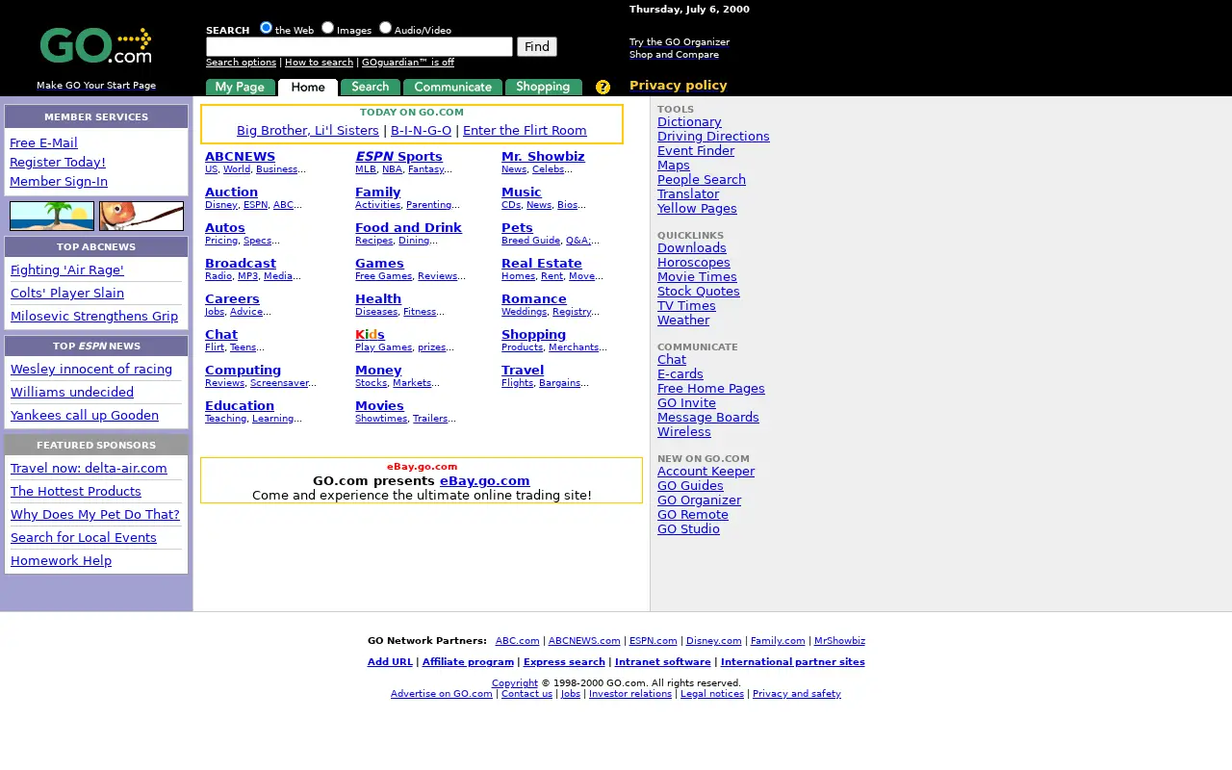Visit Disney.com partner link
Viewport: 1232px width, 770px height.
click(x=713, y=640)
